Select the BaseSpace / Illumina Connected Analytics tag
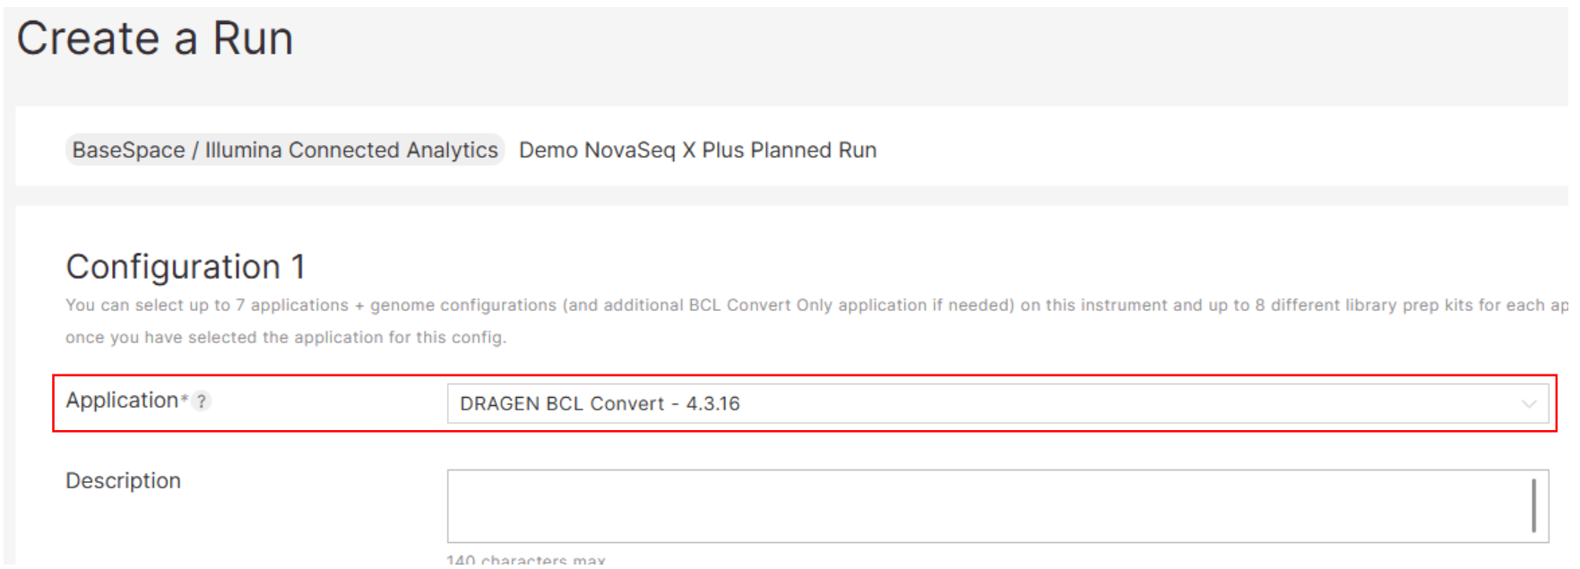The image size is (1580, 569). (285, 150)
